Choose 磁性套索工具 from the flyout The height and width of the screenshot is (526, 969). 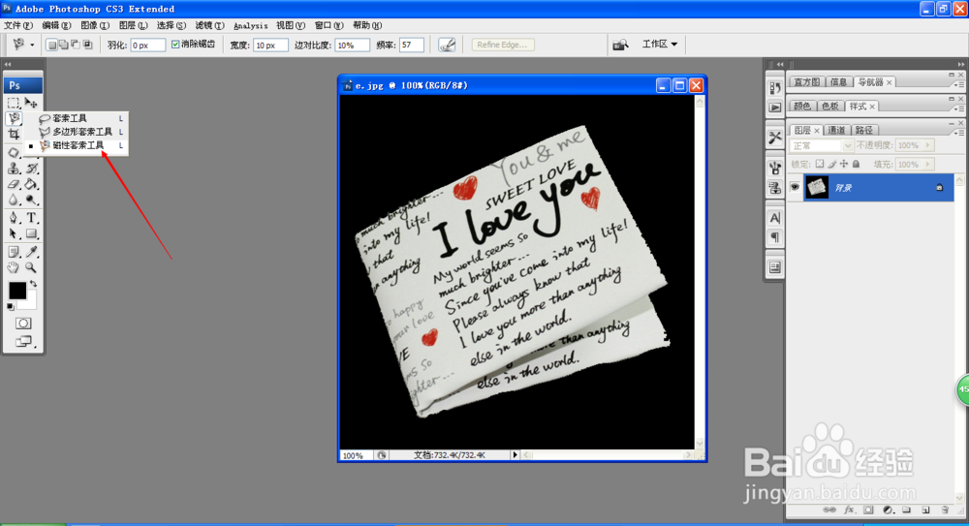pos(78,145)
